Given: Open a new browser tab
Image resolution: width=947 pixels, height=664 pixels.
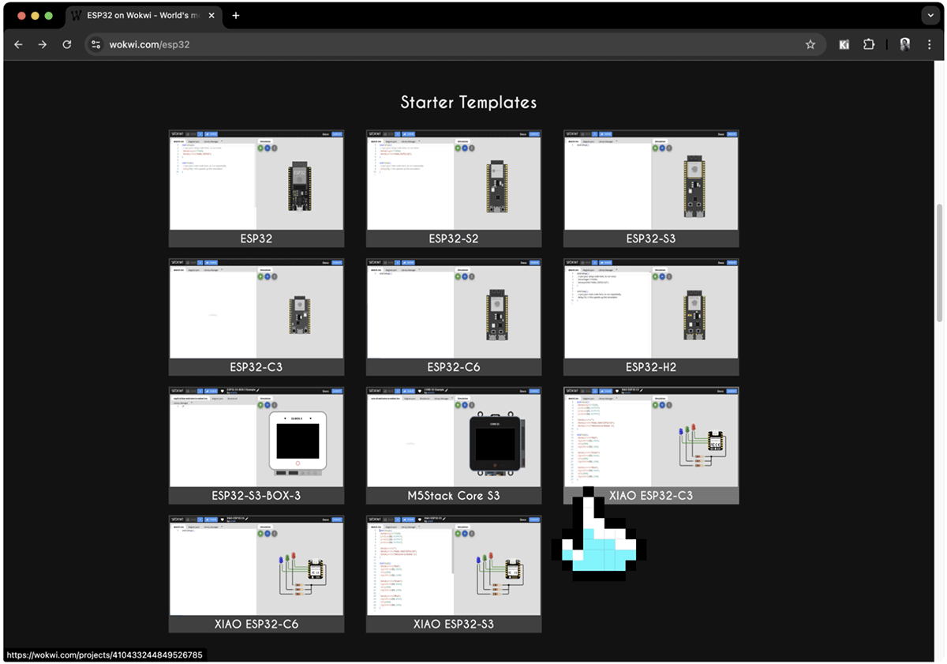Looking at the screenshot, I should 235,16.
